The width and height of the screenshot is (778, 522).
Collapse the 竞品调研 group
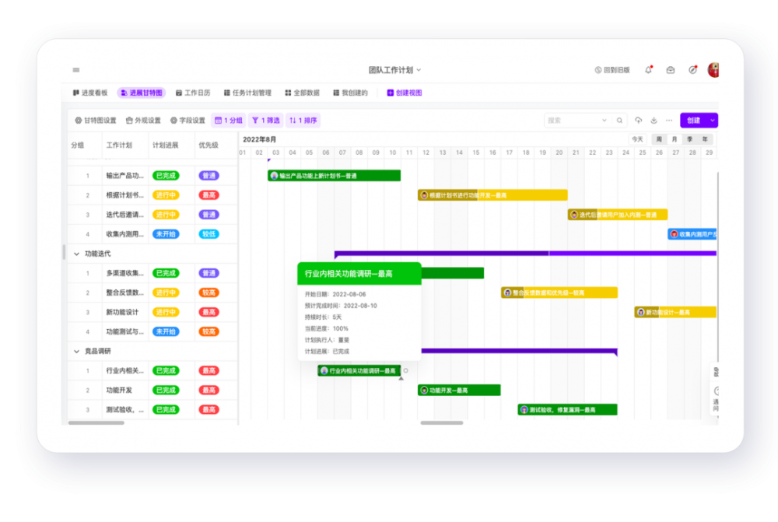pos(76,352)
